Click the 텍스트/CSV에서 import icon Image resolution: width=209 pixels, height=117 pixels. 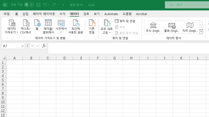(26, 24)
